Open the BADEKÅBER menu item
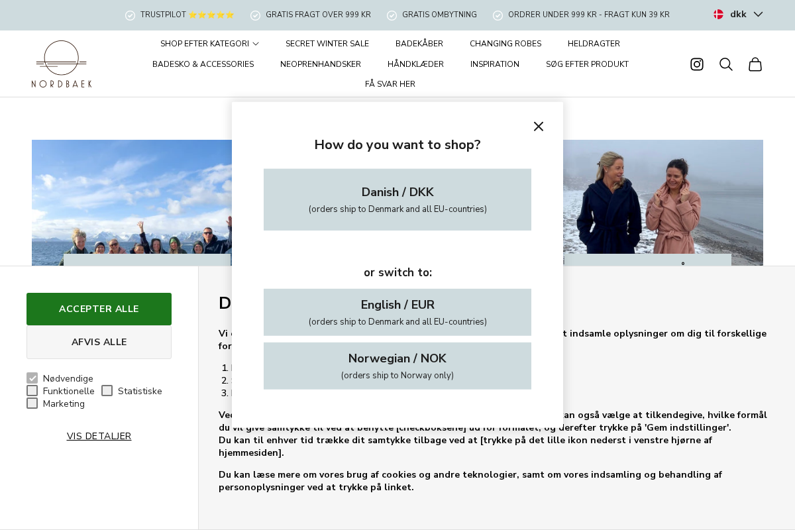Image resolution: width=795 pixels, height=530 pixels. pyautogui.click(x=419, y=44)
